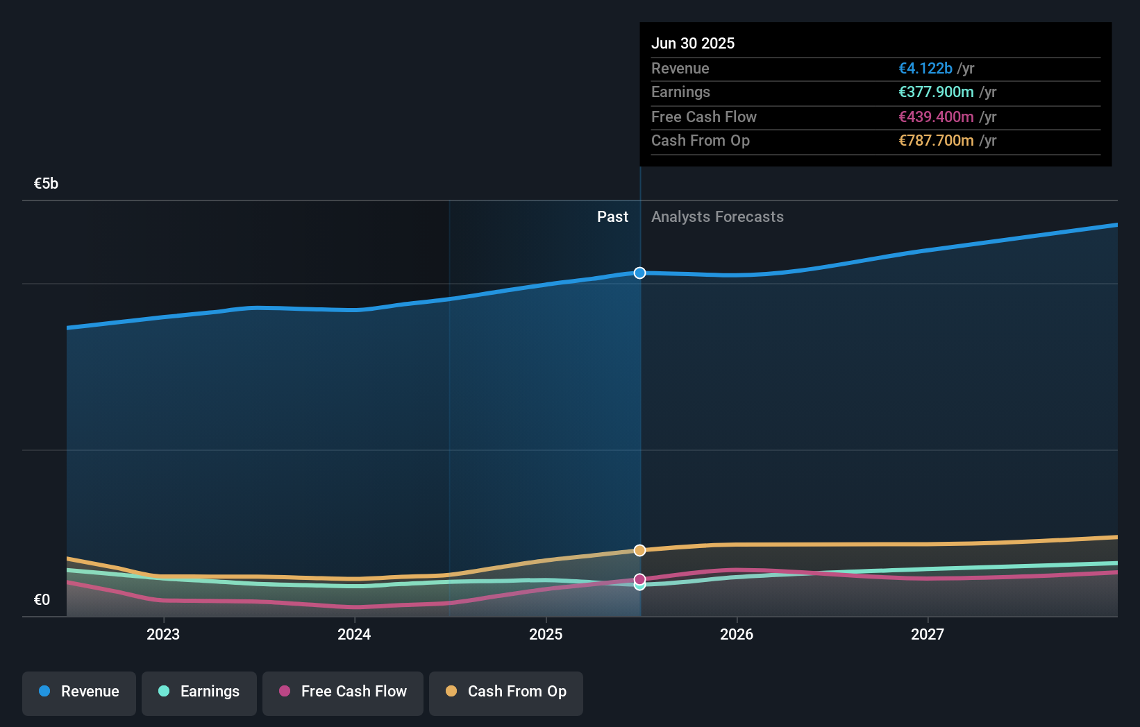Select the Revenue data point marker on the chart
Viewport: 1140px width, 727px height.
pos(639,273)
